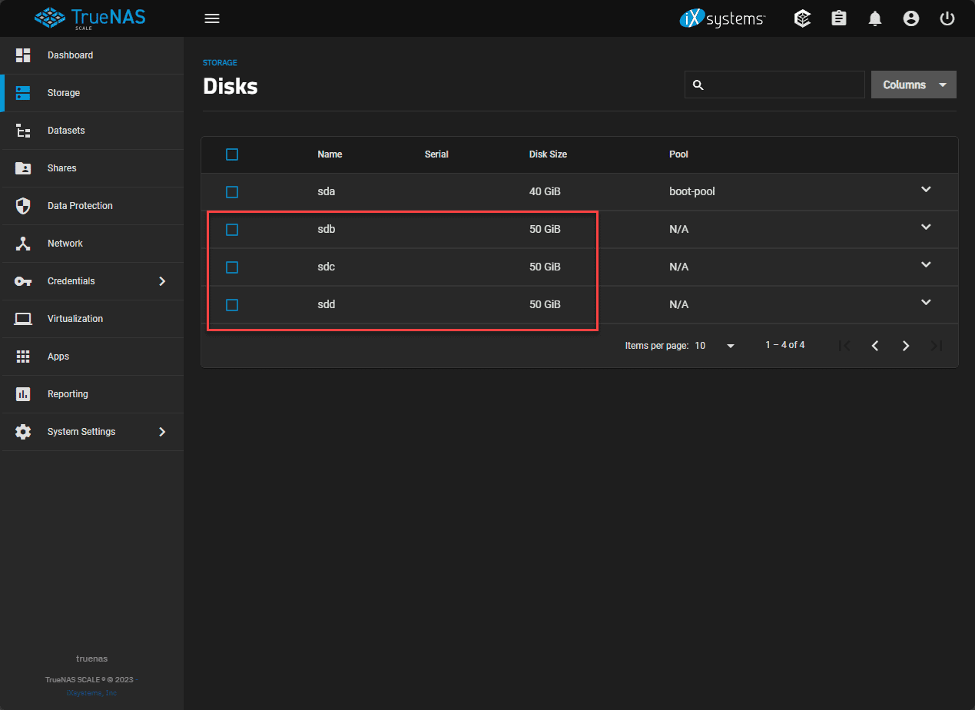The width and height of the screenshot is (975, 710).
Task: Open the TrueCommand status icon
Action: click(802, 18)
